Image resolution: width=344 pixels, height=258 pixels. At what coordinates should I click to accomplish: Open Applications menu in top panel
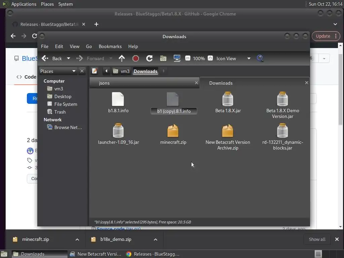pyautogui.click(x=24, y=4)
